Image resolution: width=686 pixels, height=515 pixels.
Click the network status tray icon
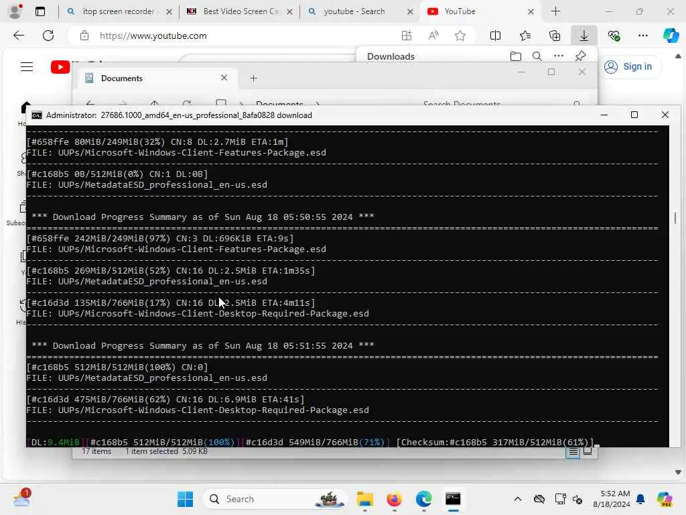click(x=561, y=499)
